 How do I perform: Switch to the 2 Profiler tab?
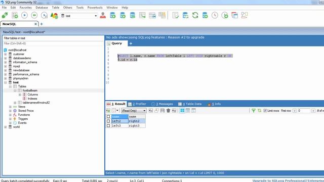pos(137,104)
